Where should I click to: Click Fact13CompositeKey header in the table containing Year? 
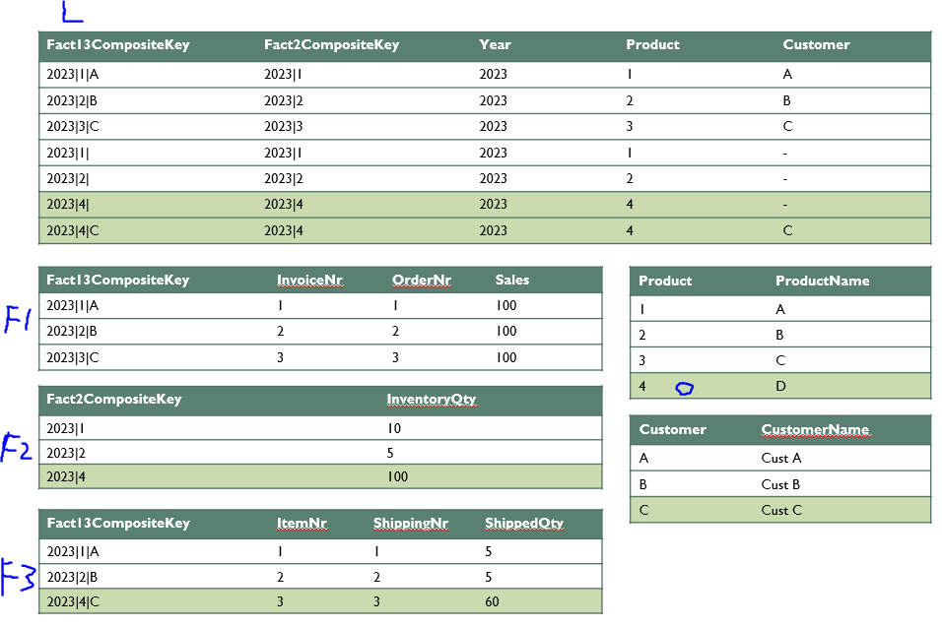118,45
